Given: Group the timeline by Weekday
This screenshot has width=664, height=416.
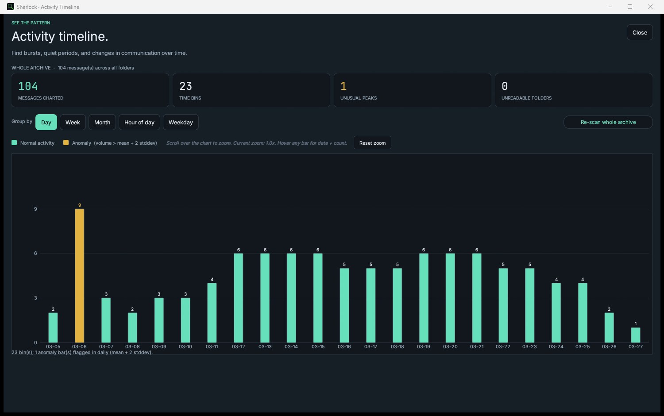Looking at the screenshot, I should [x=181, y=123].
